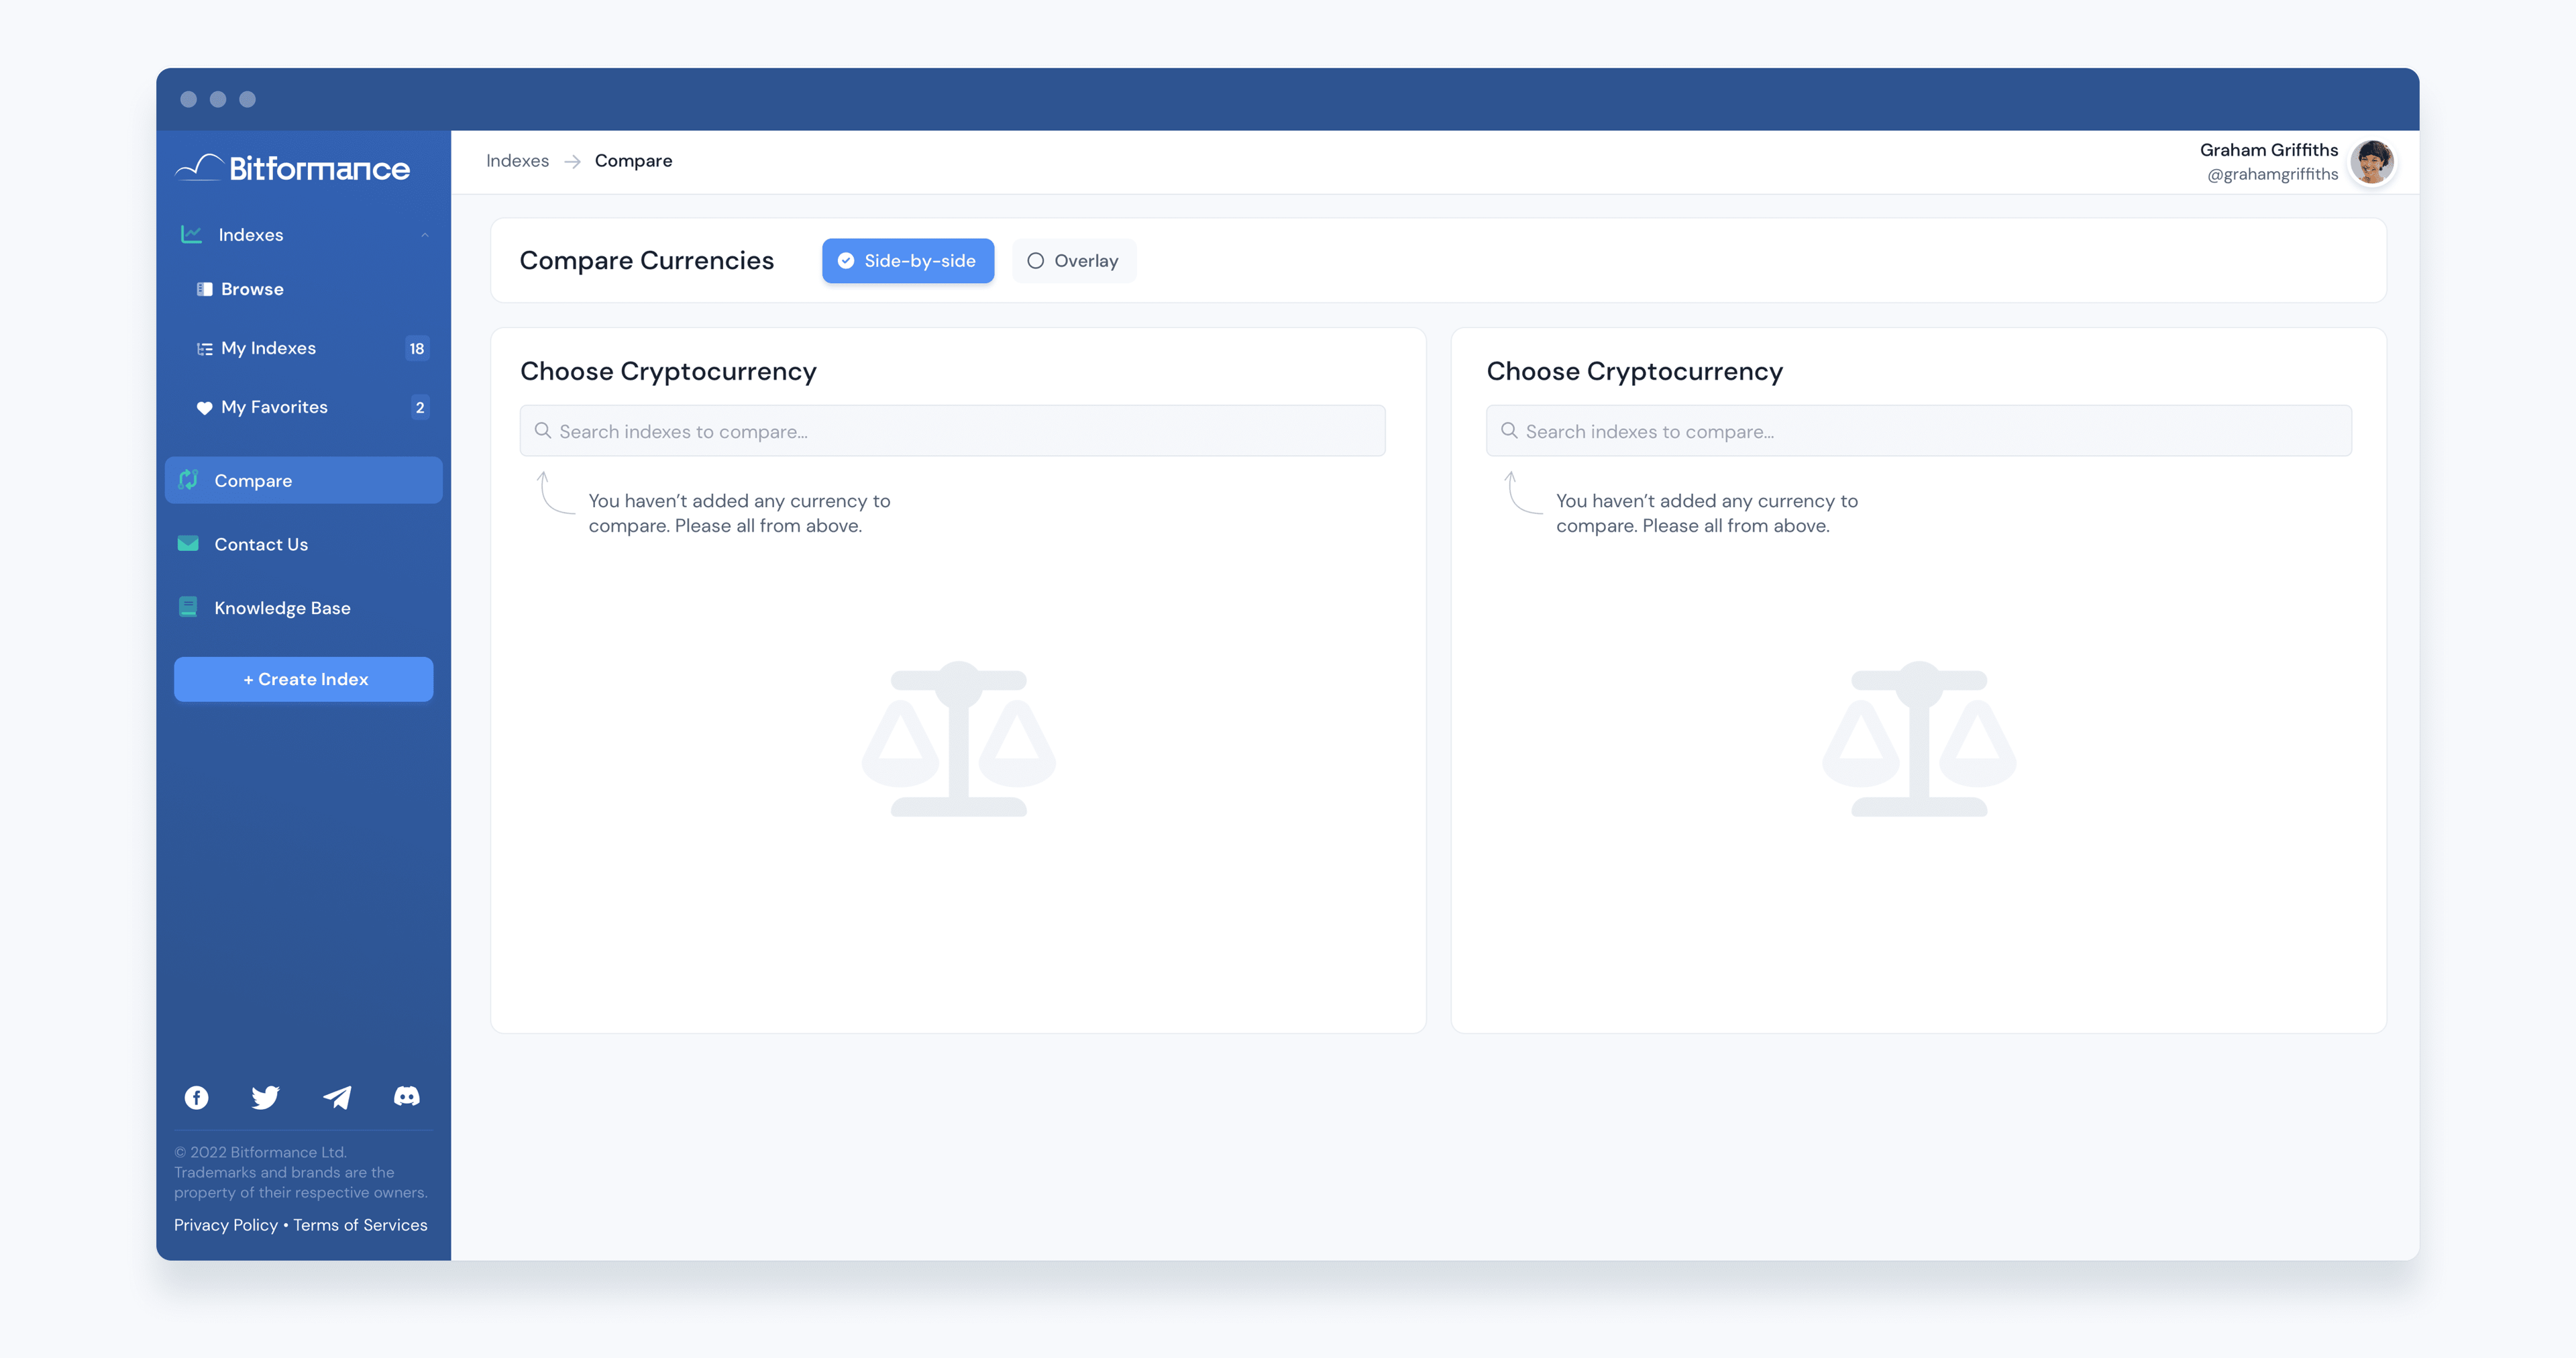Click the right search magnifier icon
The height and width of the screenshot is (1358, 2576).
1509,431
